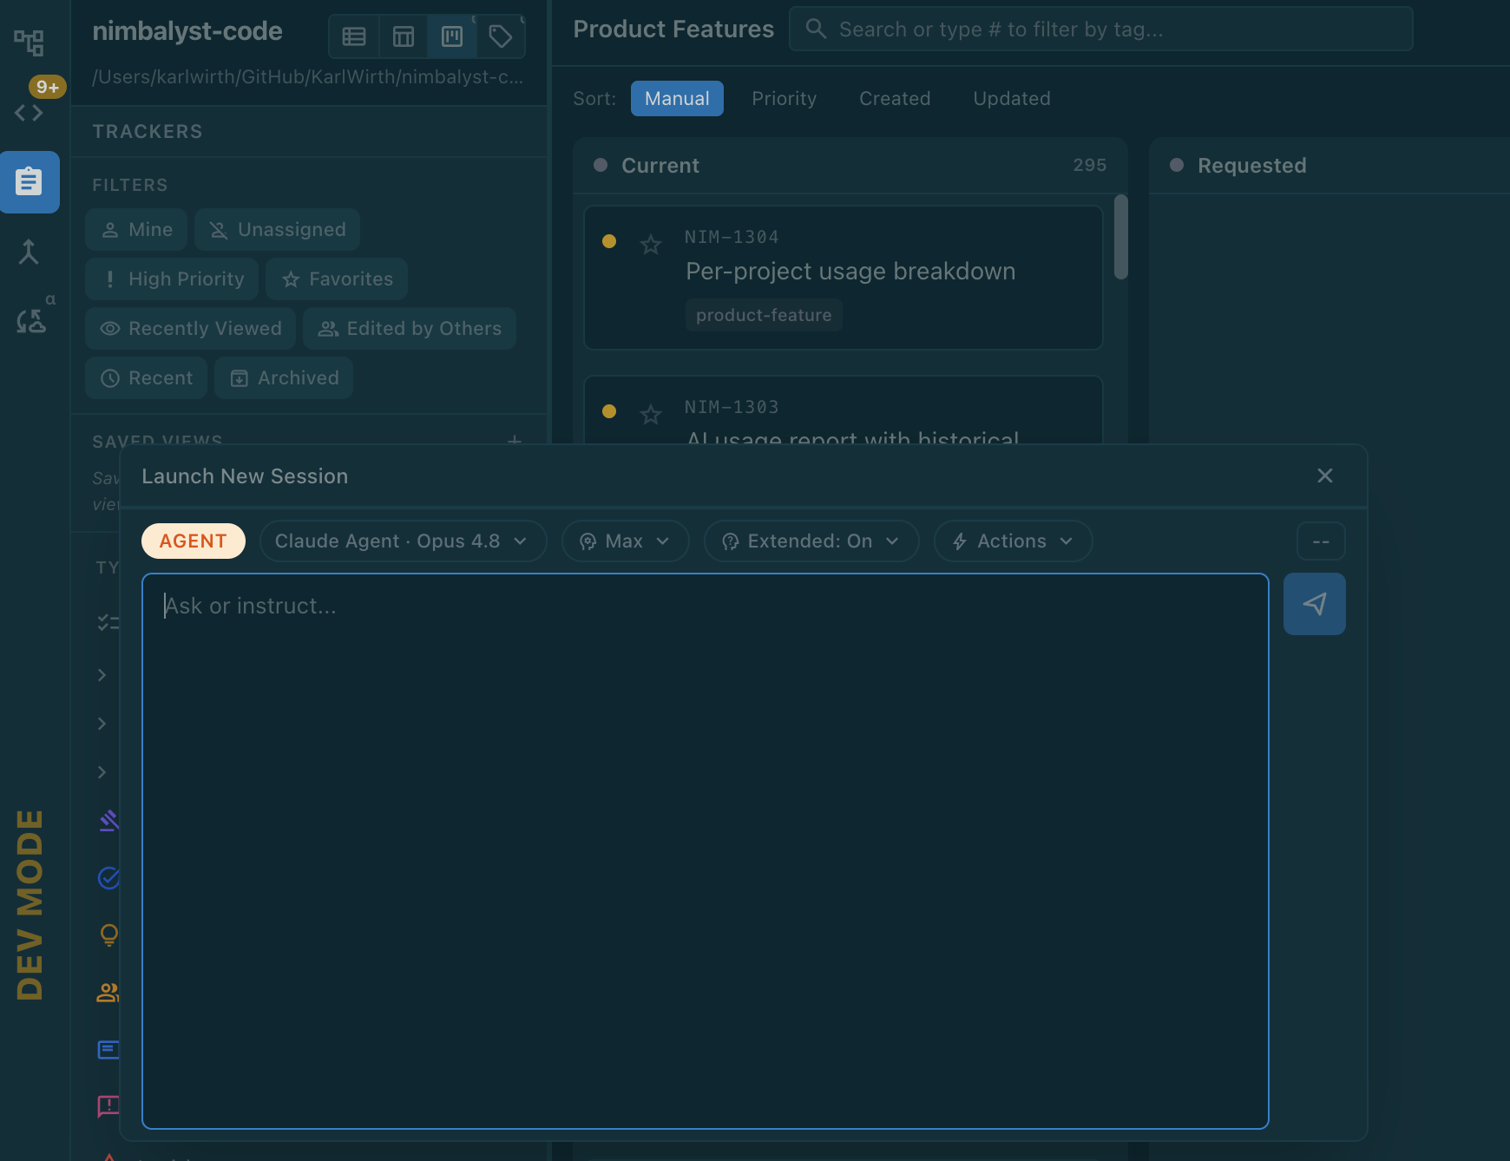Switch trackers to kanban board view icon
Viewport: 1510px width, 1161px height.
452,36
